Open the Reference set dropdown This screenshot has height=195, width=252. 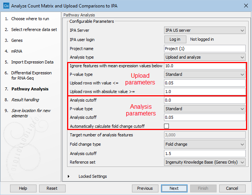pyautogui.click(x=205, y=162)
